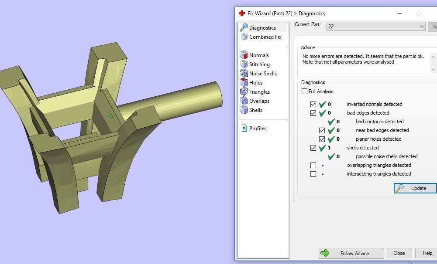
Task: Enable the Full Analysis checkbox
Action: (304, 91)
